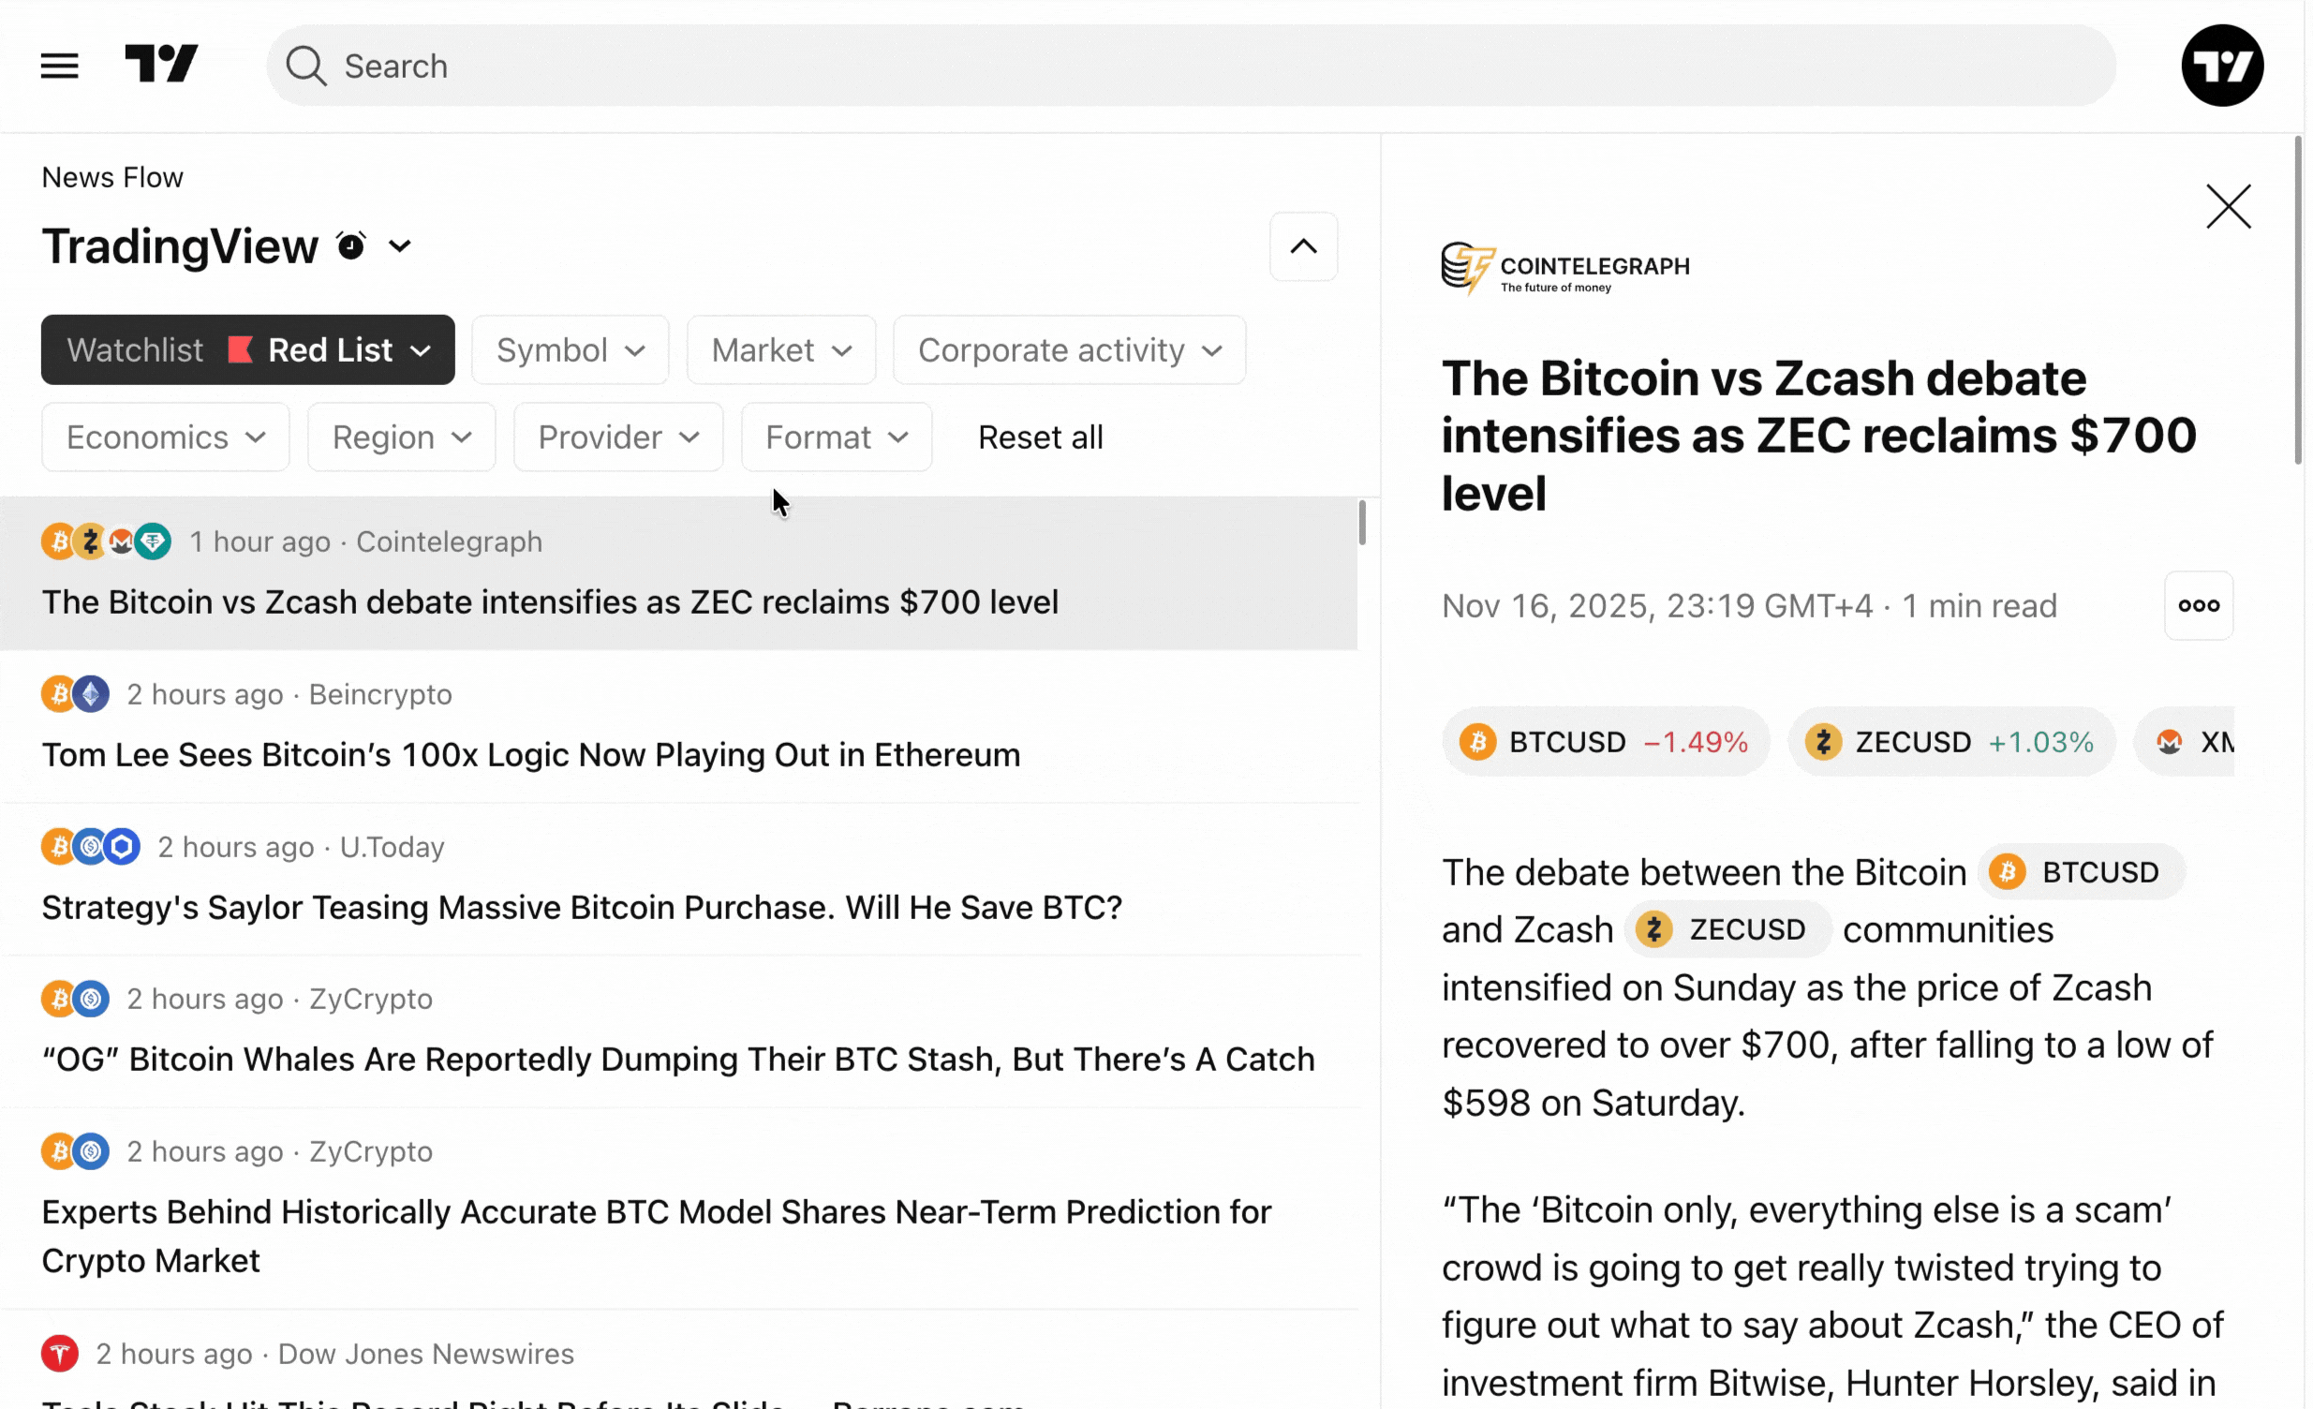
Task: Click the alarm clock icon beside TradingView
Action: click(x=351, y=246)
